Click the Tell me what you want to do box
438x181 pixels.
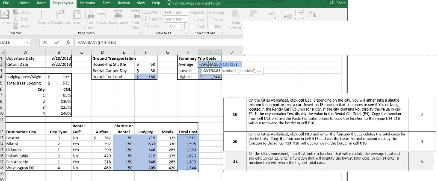194,3
